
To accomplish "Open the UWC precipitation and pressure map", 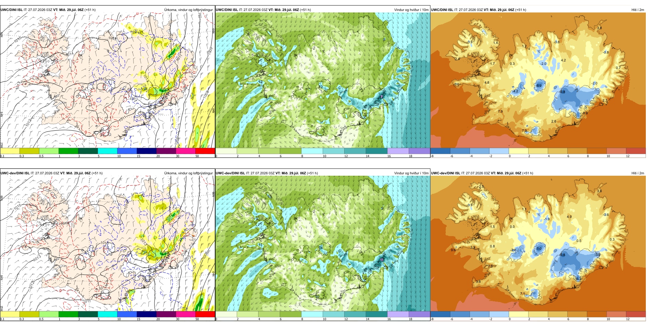I will click(107, 80).
